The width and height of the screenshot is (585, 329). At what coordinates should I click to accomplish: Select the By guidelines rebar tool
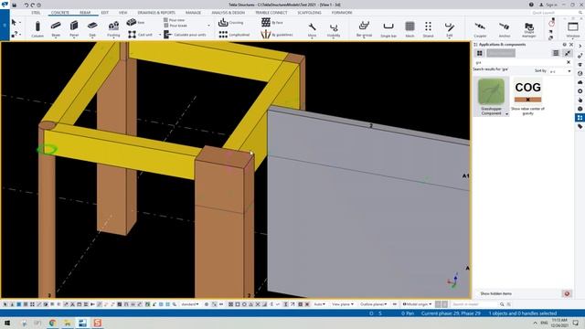coord(276,35)
